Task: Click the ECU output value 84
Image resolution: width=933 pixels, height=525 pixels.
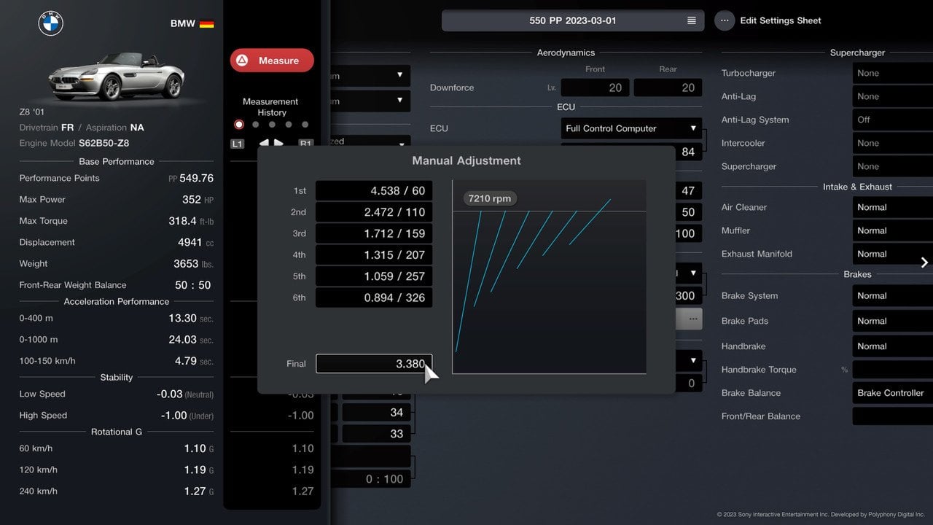Action: click(x=688, y=152)
